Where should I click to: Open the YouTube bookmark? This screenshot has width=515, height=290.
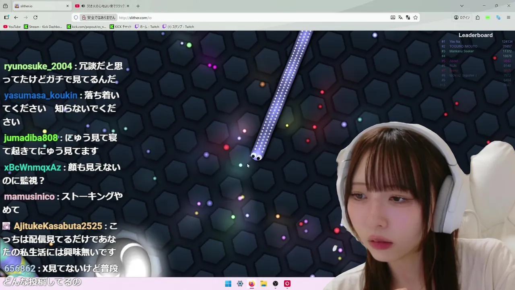click(12, 27)
